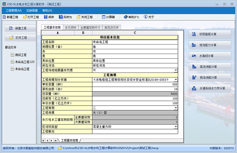Open 帮助(F1) book icon in toolbar
The width and height of the screenshot is (237, 153).
(x=126, y=17)
